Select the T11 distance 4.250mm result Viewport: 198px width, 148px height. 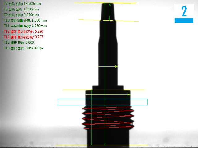[25, 26]
